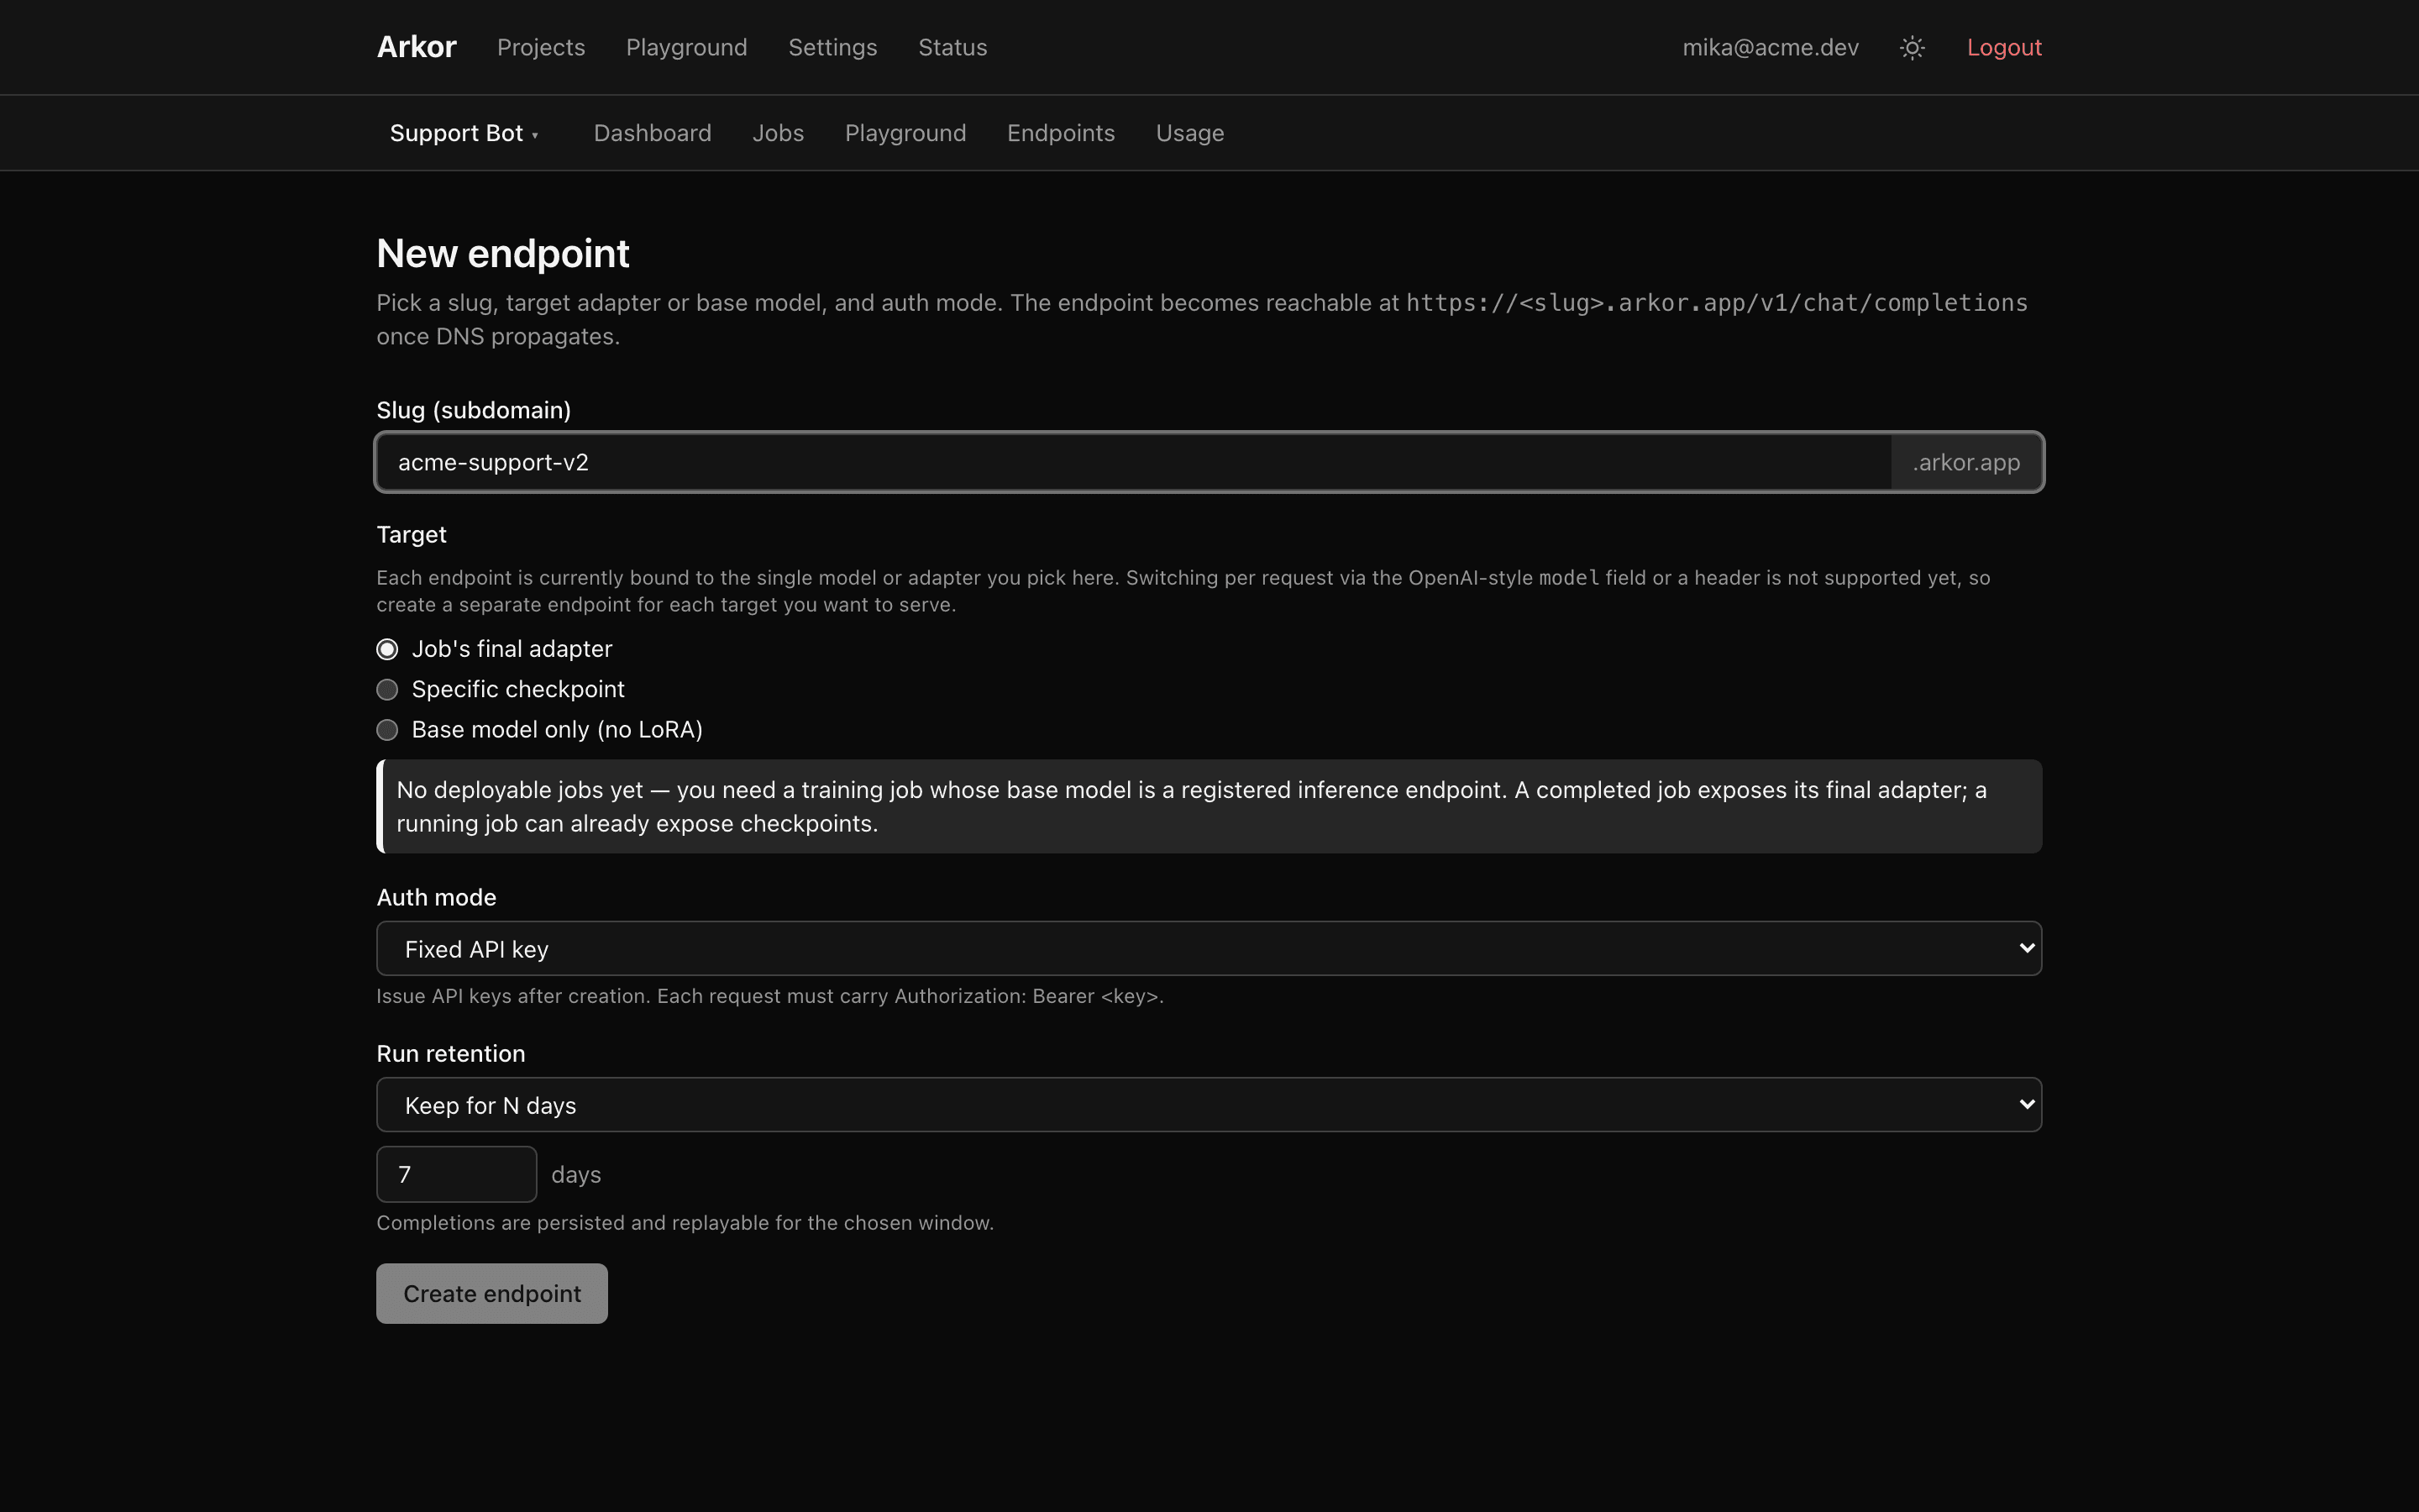Open the Status page link
Viewport: 2419px width, 1512px height.
952,47
